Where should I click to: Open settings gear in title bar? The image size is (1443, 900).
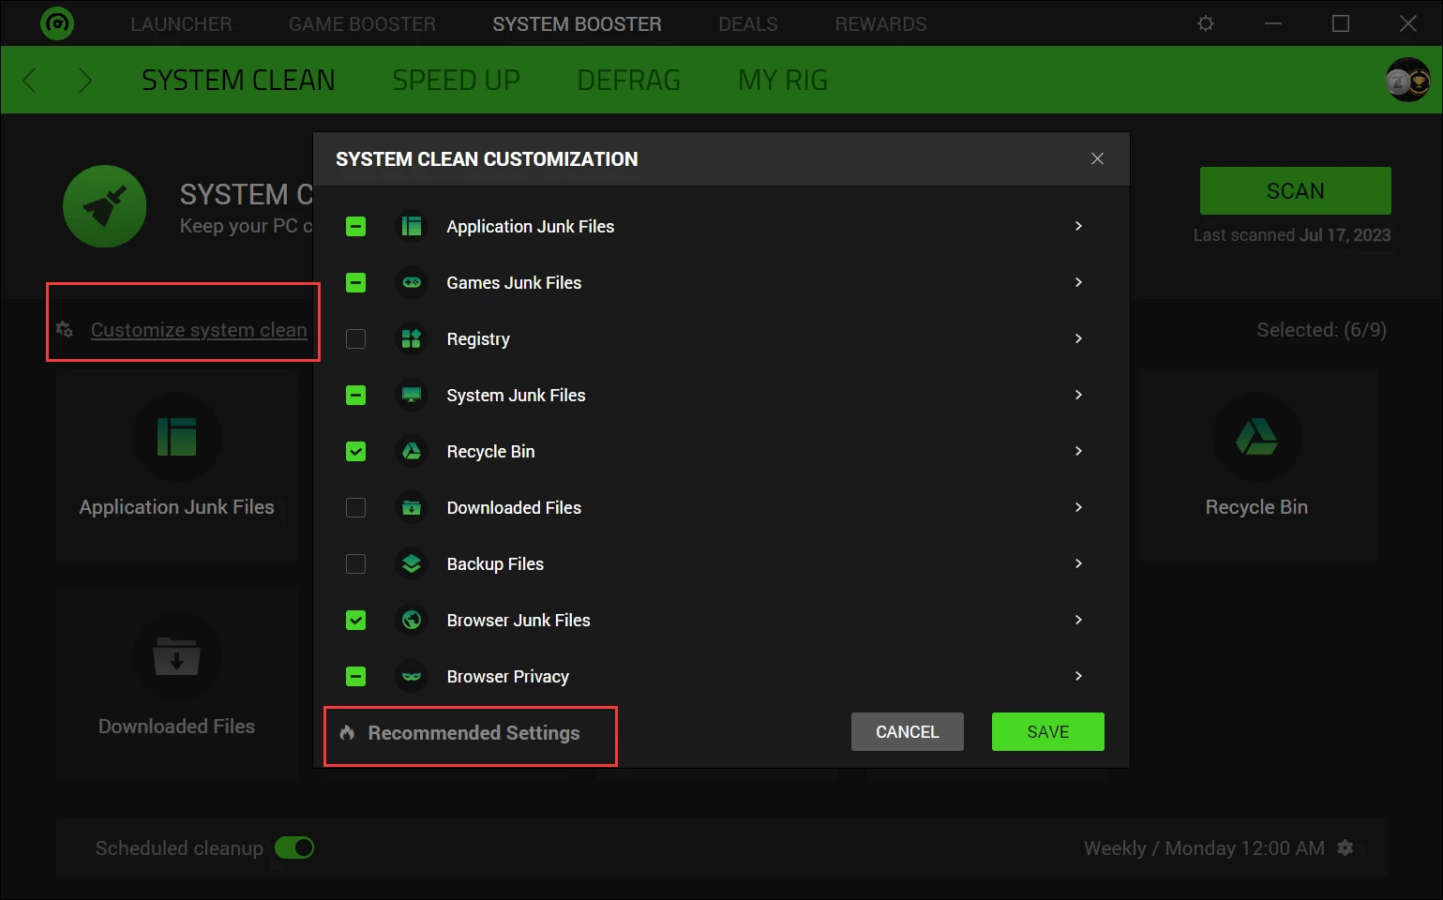tap(1206, 23)
